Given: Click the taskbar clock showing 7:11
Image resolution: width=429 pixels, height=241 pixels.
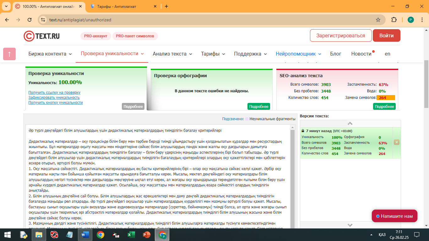Looking at the screenshot, I should click(399, 232).
